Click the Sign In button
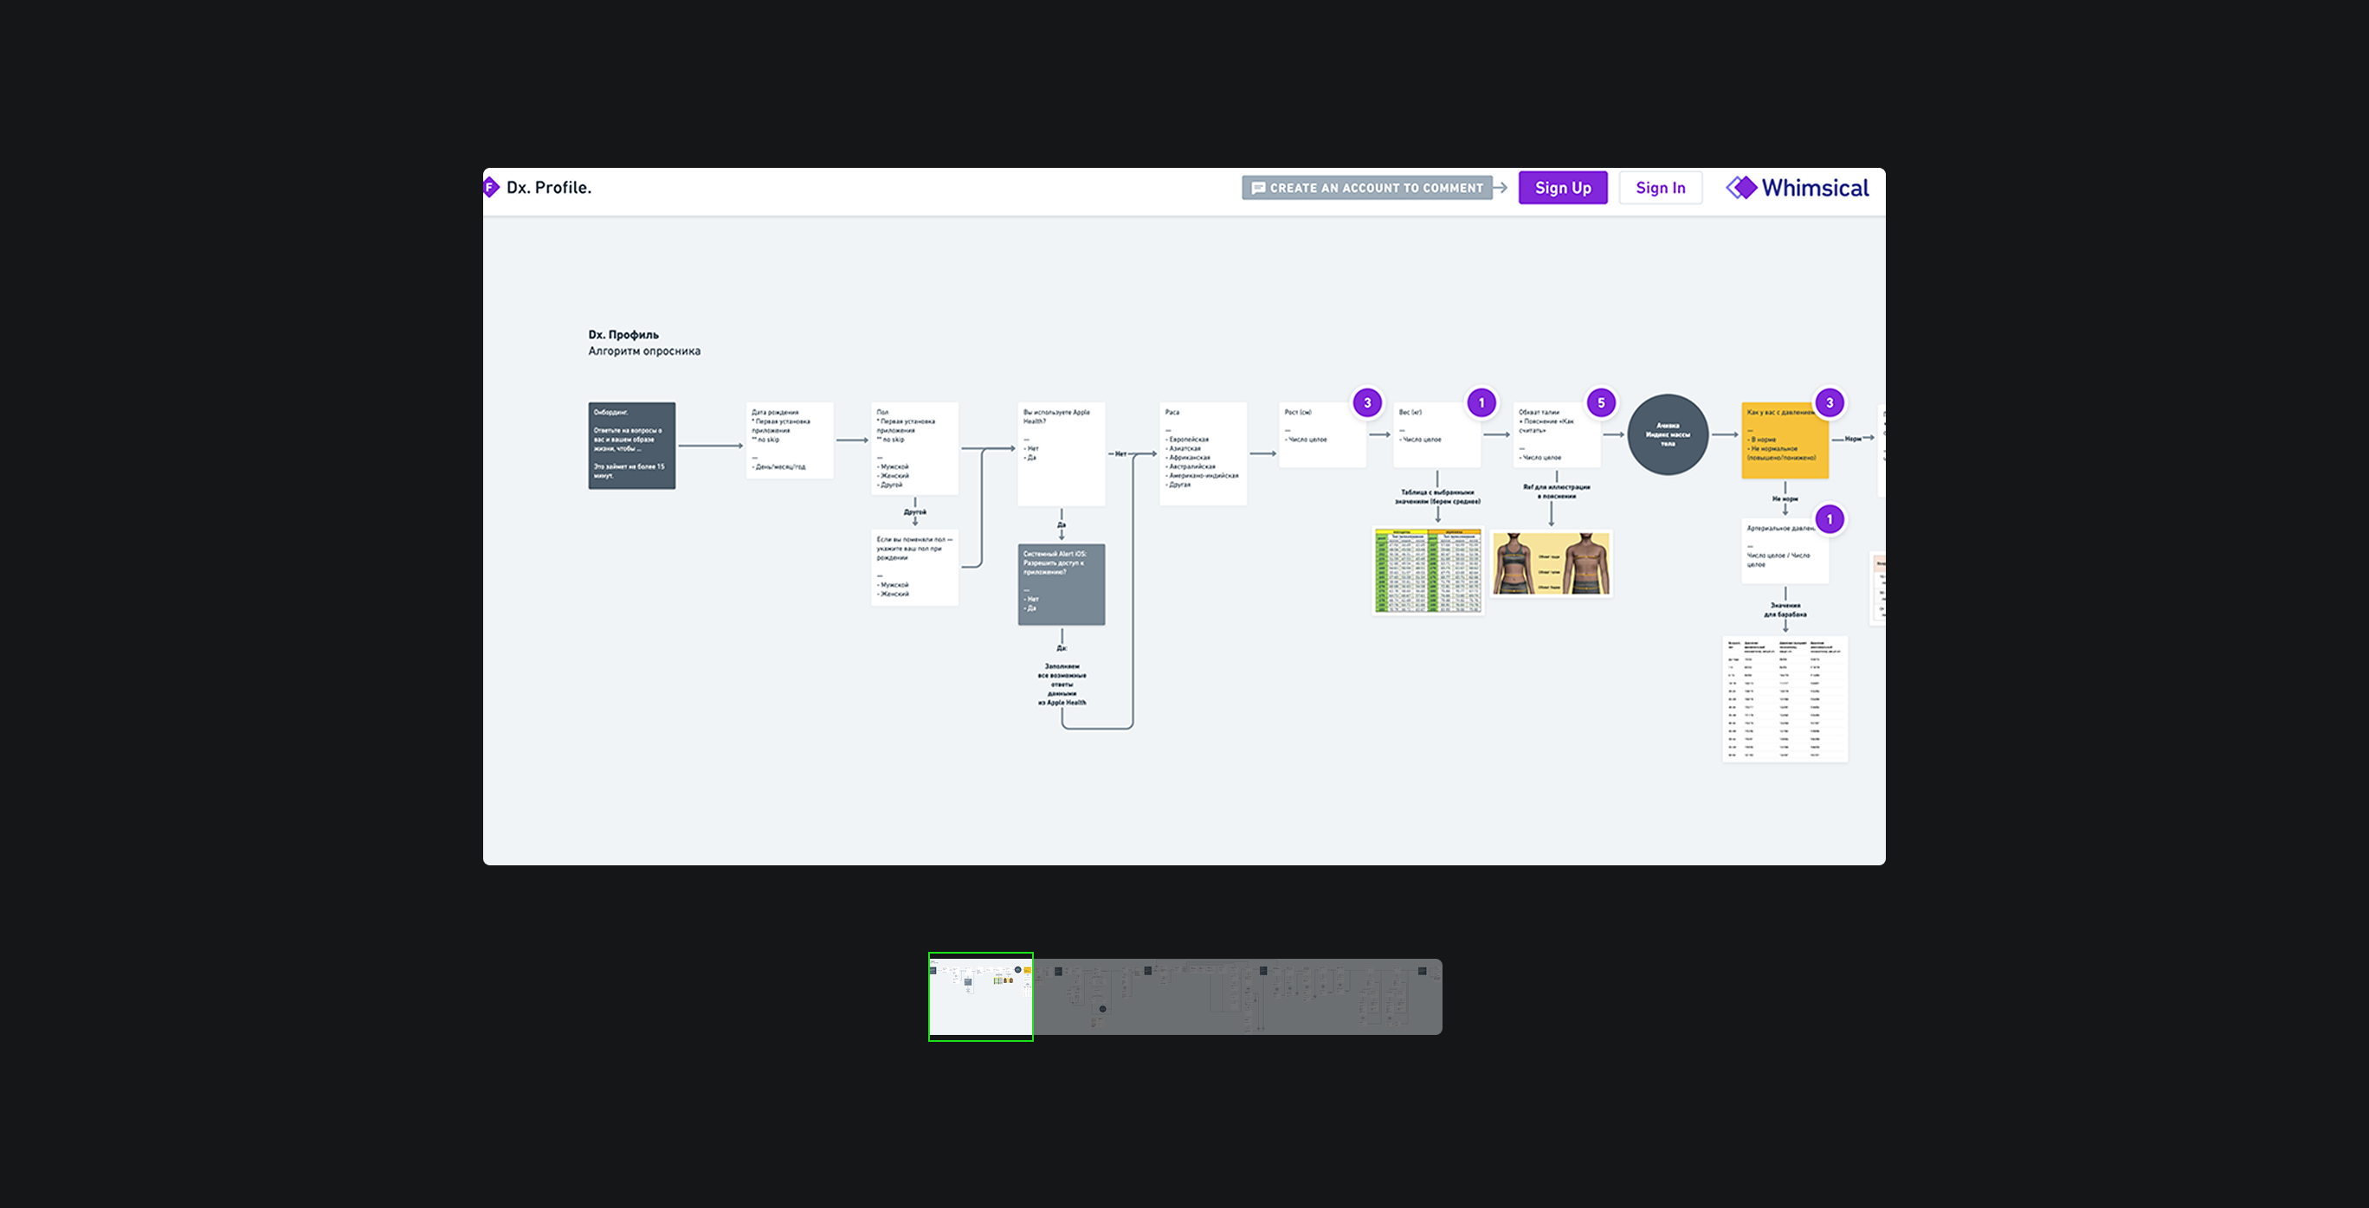The height and width of the screenshot is (1208, 2369). [x=1660, y=188]
